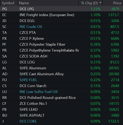Select the ZCE Cotton No.1 row
This screenshot has width=123, height=125.
[x=61, y=103]
